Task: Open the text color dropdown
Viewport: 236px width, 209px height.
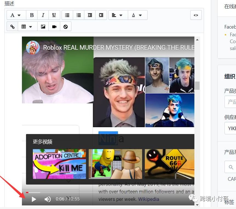Action: coord(137,15)
